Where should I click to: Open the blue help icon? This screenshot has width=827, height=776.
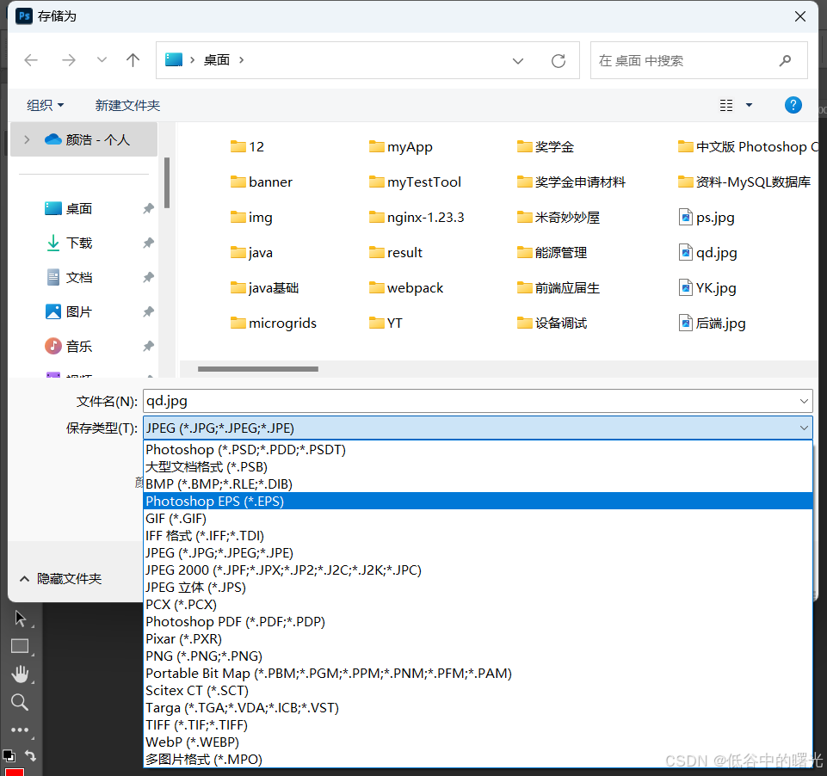tap(793, 105)
